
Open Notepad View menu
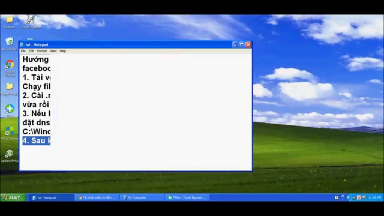53,51
